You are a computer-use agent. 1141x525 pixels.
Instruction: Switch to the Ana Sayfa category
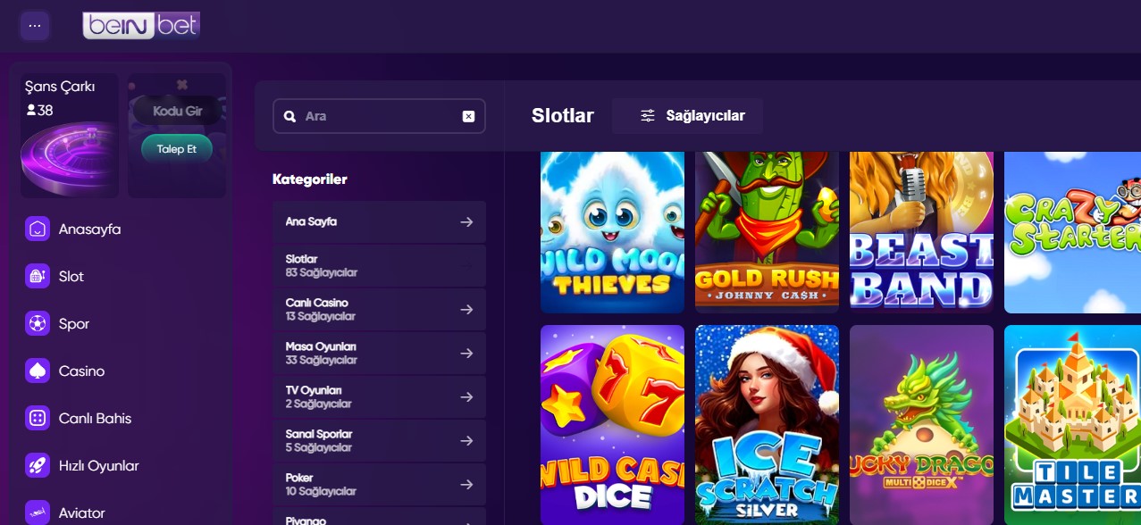click(379, 221)
